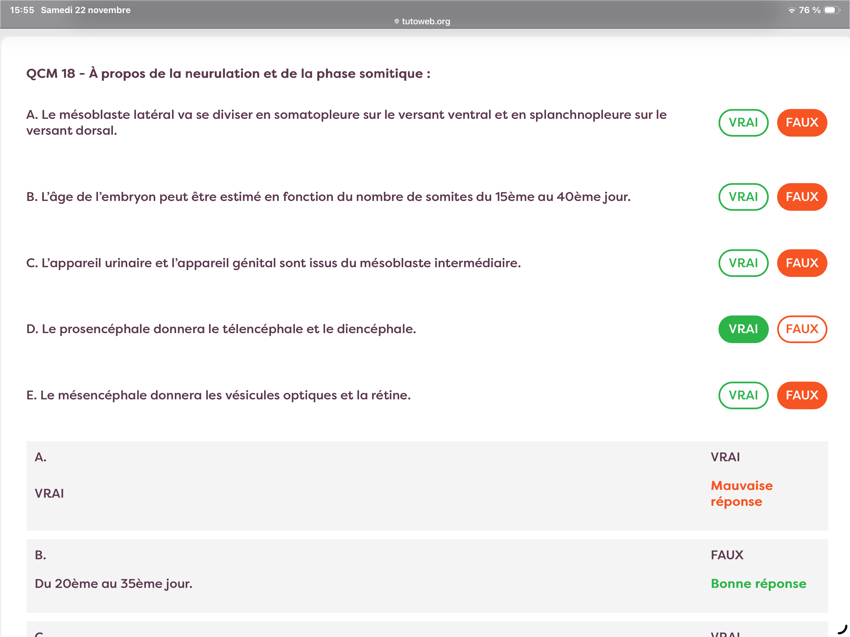Tap the 15:55 clock in status bar

coord(22,10)
